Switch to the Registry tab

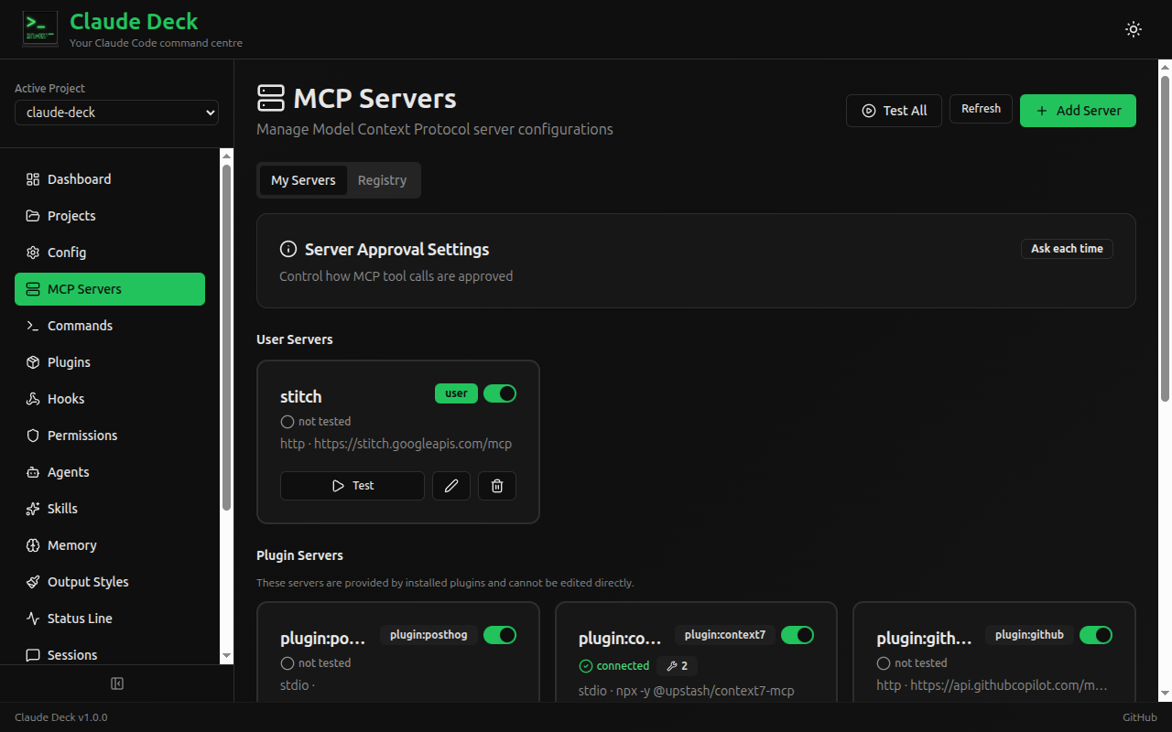coord(382,180)
